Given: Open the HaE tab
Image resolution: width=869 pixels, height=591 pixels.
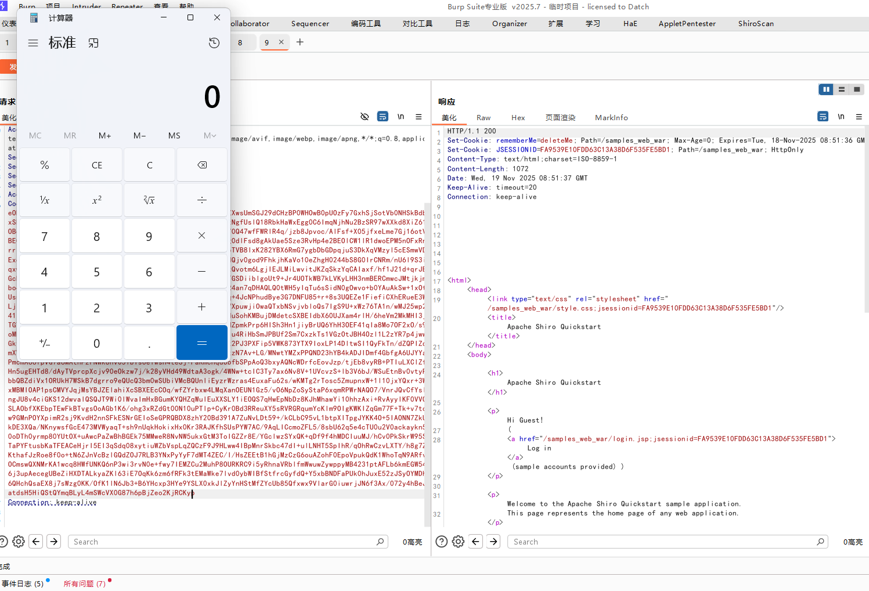Looking at the screenshot, I should coord(630,24).
